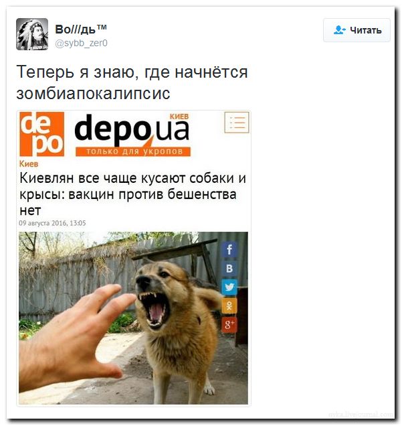The width and height of the screenshot is (402, 426).
Task: Open the headline about Киевлян and бешенства
Action: pyautogui.click(x=132, y=194)
